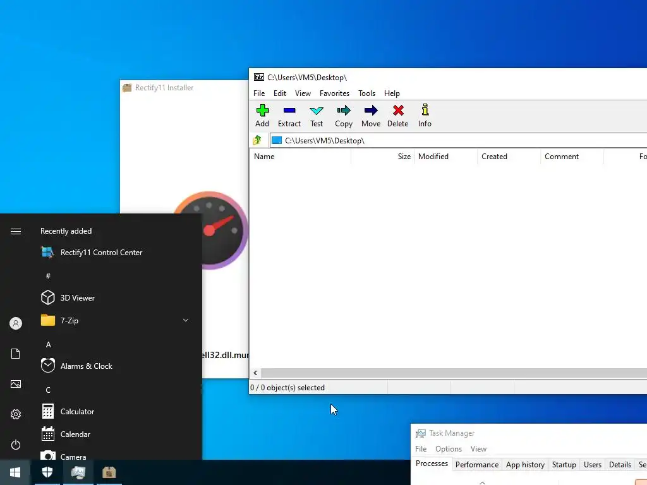Switch to the Startup tab
Screen dimensions: 647x485
564,465
